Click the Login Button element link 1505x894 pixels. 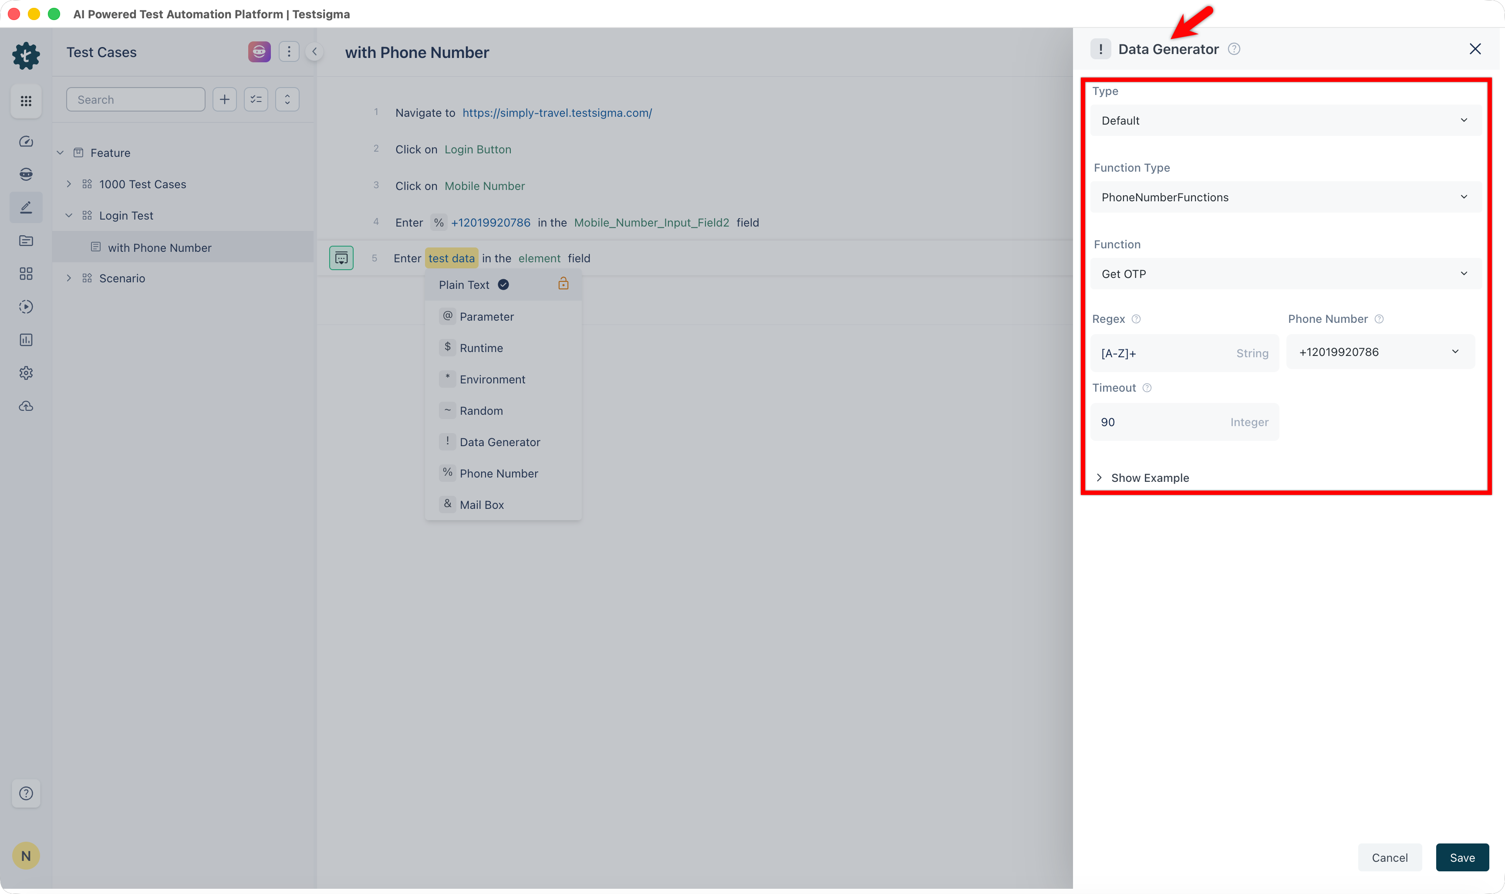click(x=478, y=149)
